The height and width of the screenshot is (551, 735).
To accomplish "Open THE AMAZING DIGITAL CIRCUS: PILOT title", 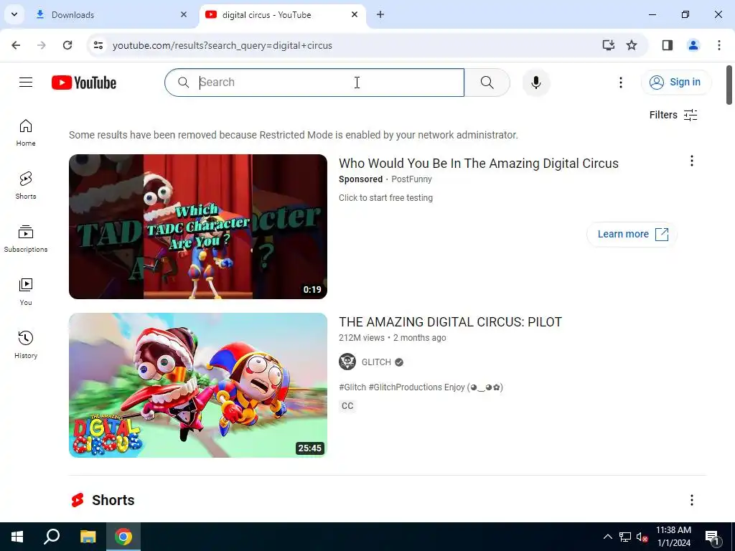I will pos(450,322).
